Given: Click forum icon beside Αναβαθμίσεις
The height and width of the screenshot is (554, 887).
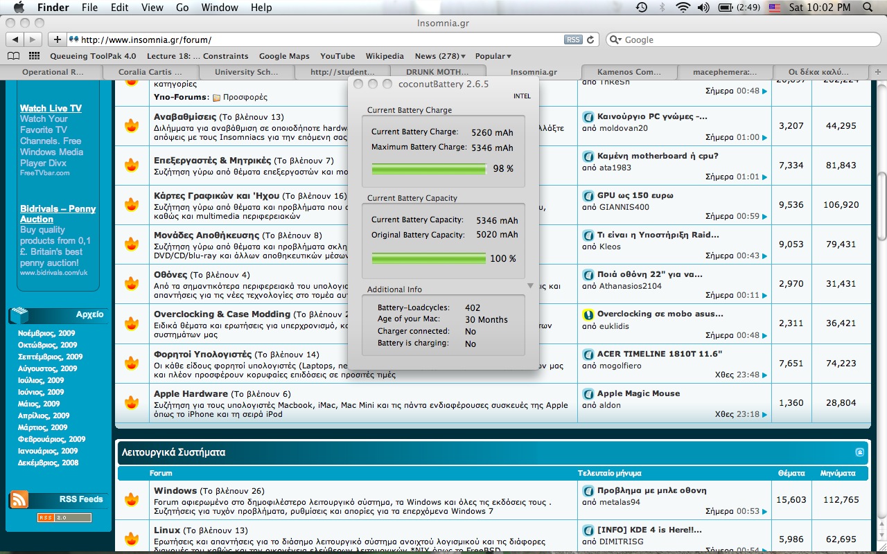Looking at the screenshot, I should click(x=131, y=126).
